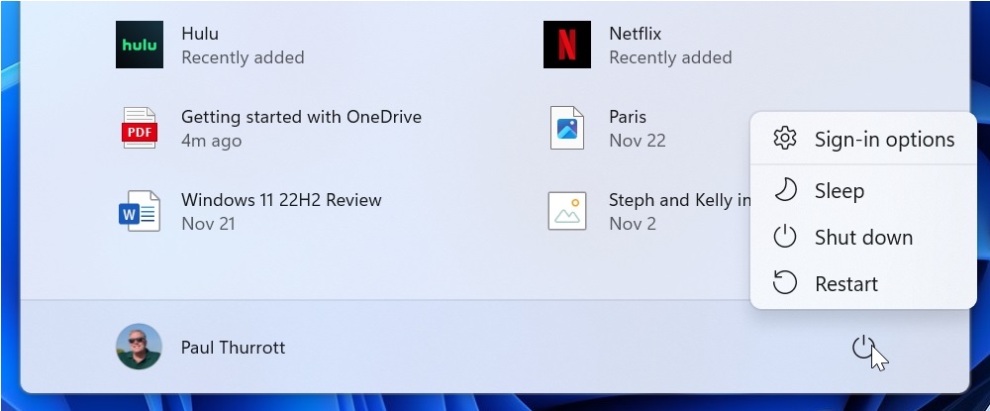Click the moon icon next to Sleep
This screenshot has height=411, width=990.
coord(785,190)
